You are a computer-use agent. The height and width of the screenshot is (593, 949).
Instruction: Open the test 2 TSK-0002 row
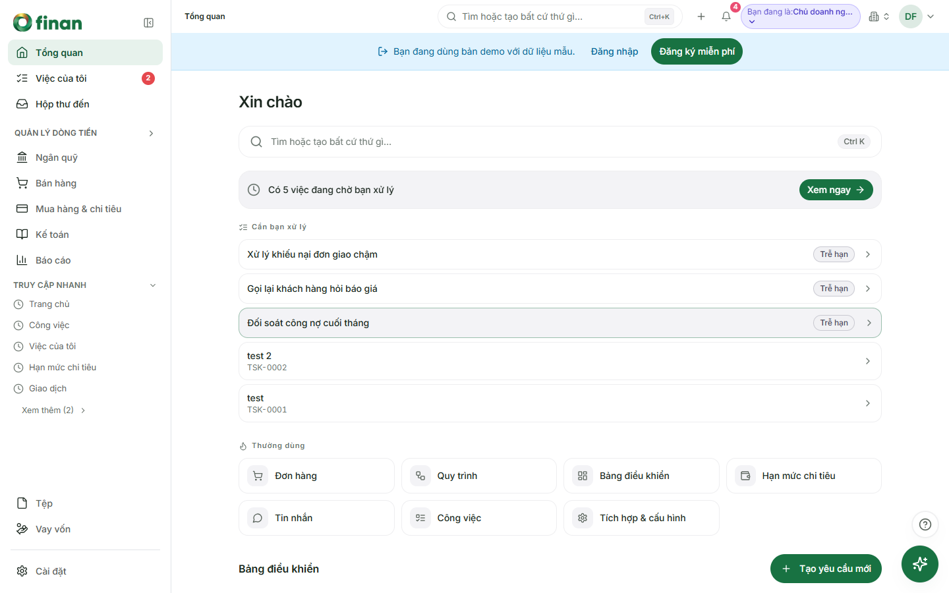(560, 361)
